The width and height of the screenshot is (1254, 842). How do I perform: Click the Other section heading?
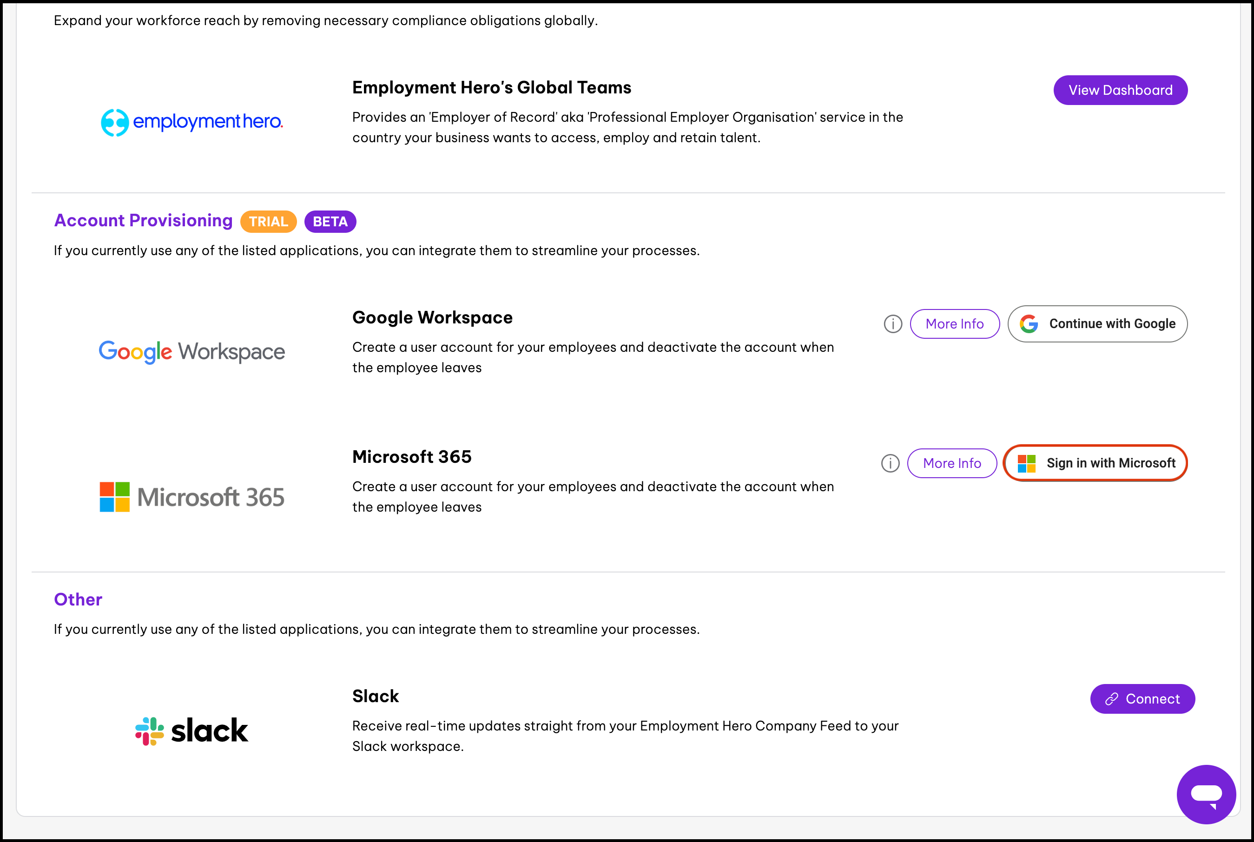[x=78, y=599]
